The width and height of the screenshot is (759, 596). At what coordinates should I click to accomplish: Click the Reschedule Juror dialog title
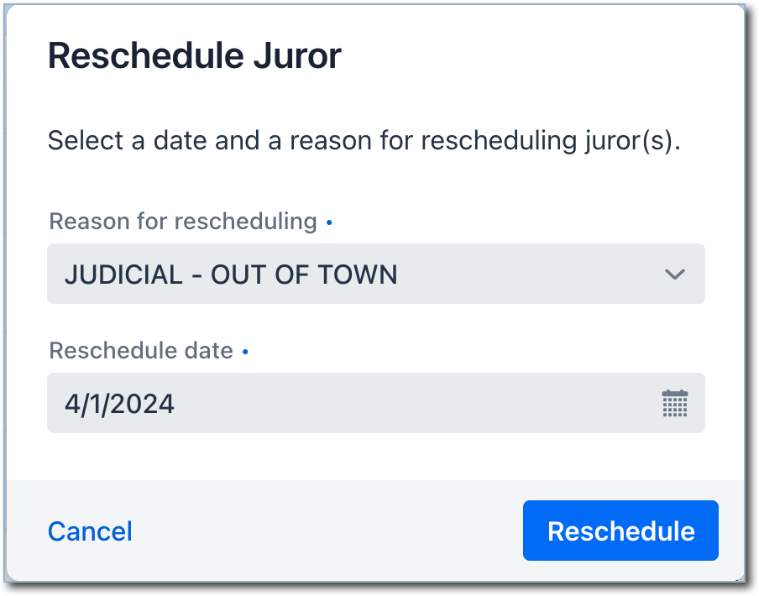(194, 57)
